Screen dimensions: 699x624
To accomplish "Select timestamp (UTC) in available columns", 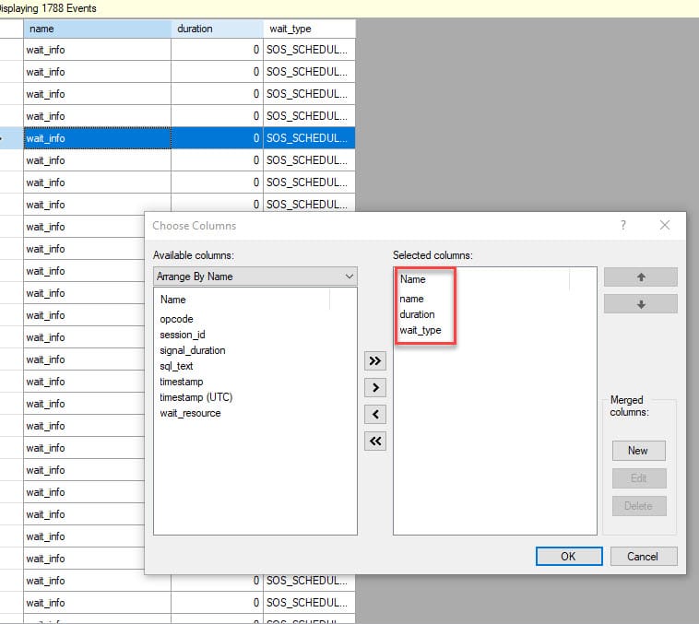I will 196,397.
